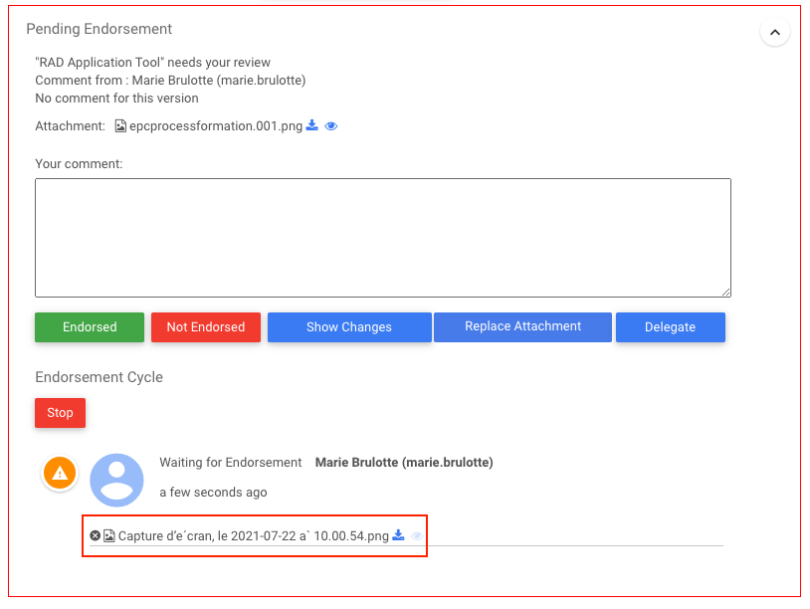Click the orange warning status icon
This screenshot has height=609, width=810.
tap(60, 474)
